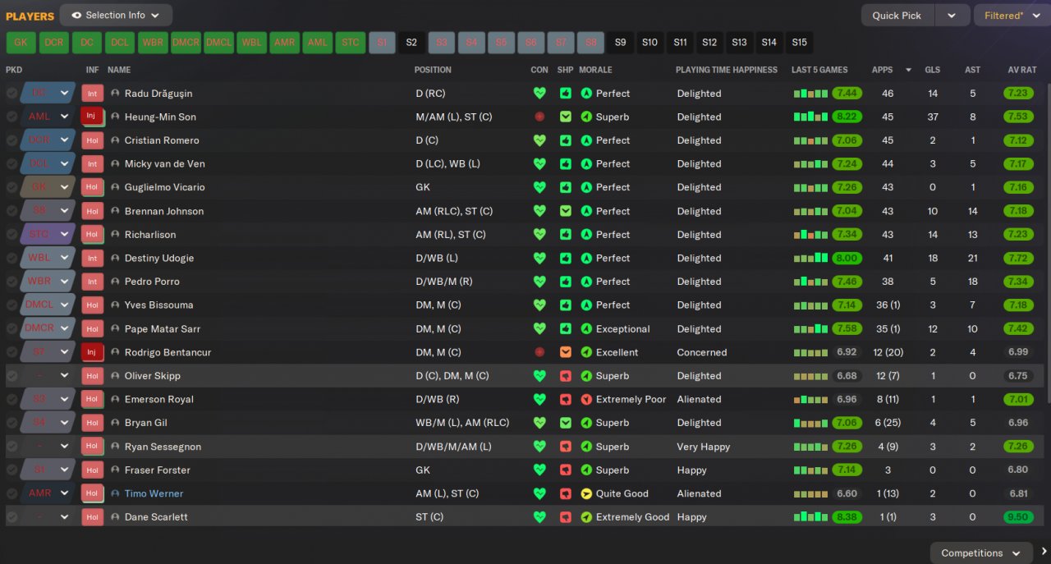The image size is (1051, 564).
Task: Click the eye icon in Selection Info
Action: (76, 15)
